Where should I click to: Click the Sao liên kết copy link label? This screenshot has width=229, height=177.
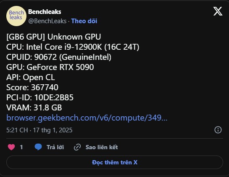[102, 147]
